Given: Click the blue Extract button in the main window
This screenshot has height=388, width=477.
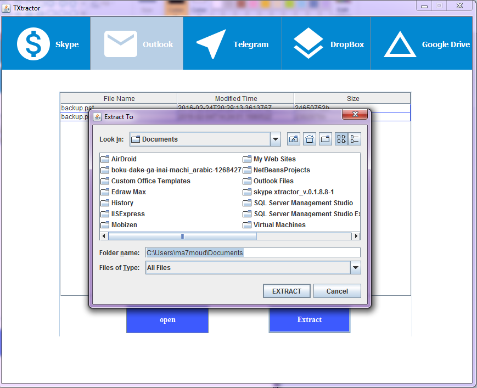Looking at the screenshot, I should tap(310, 320).
